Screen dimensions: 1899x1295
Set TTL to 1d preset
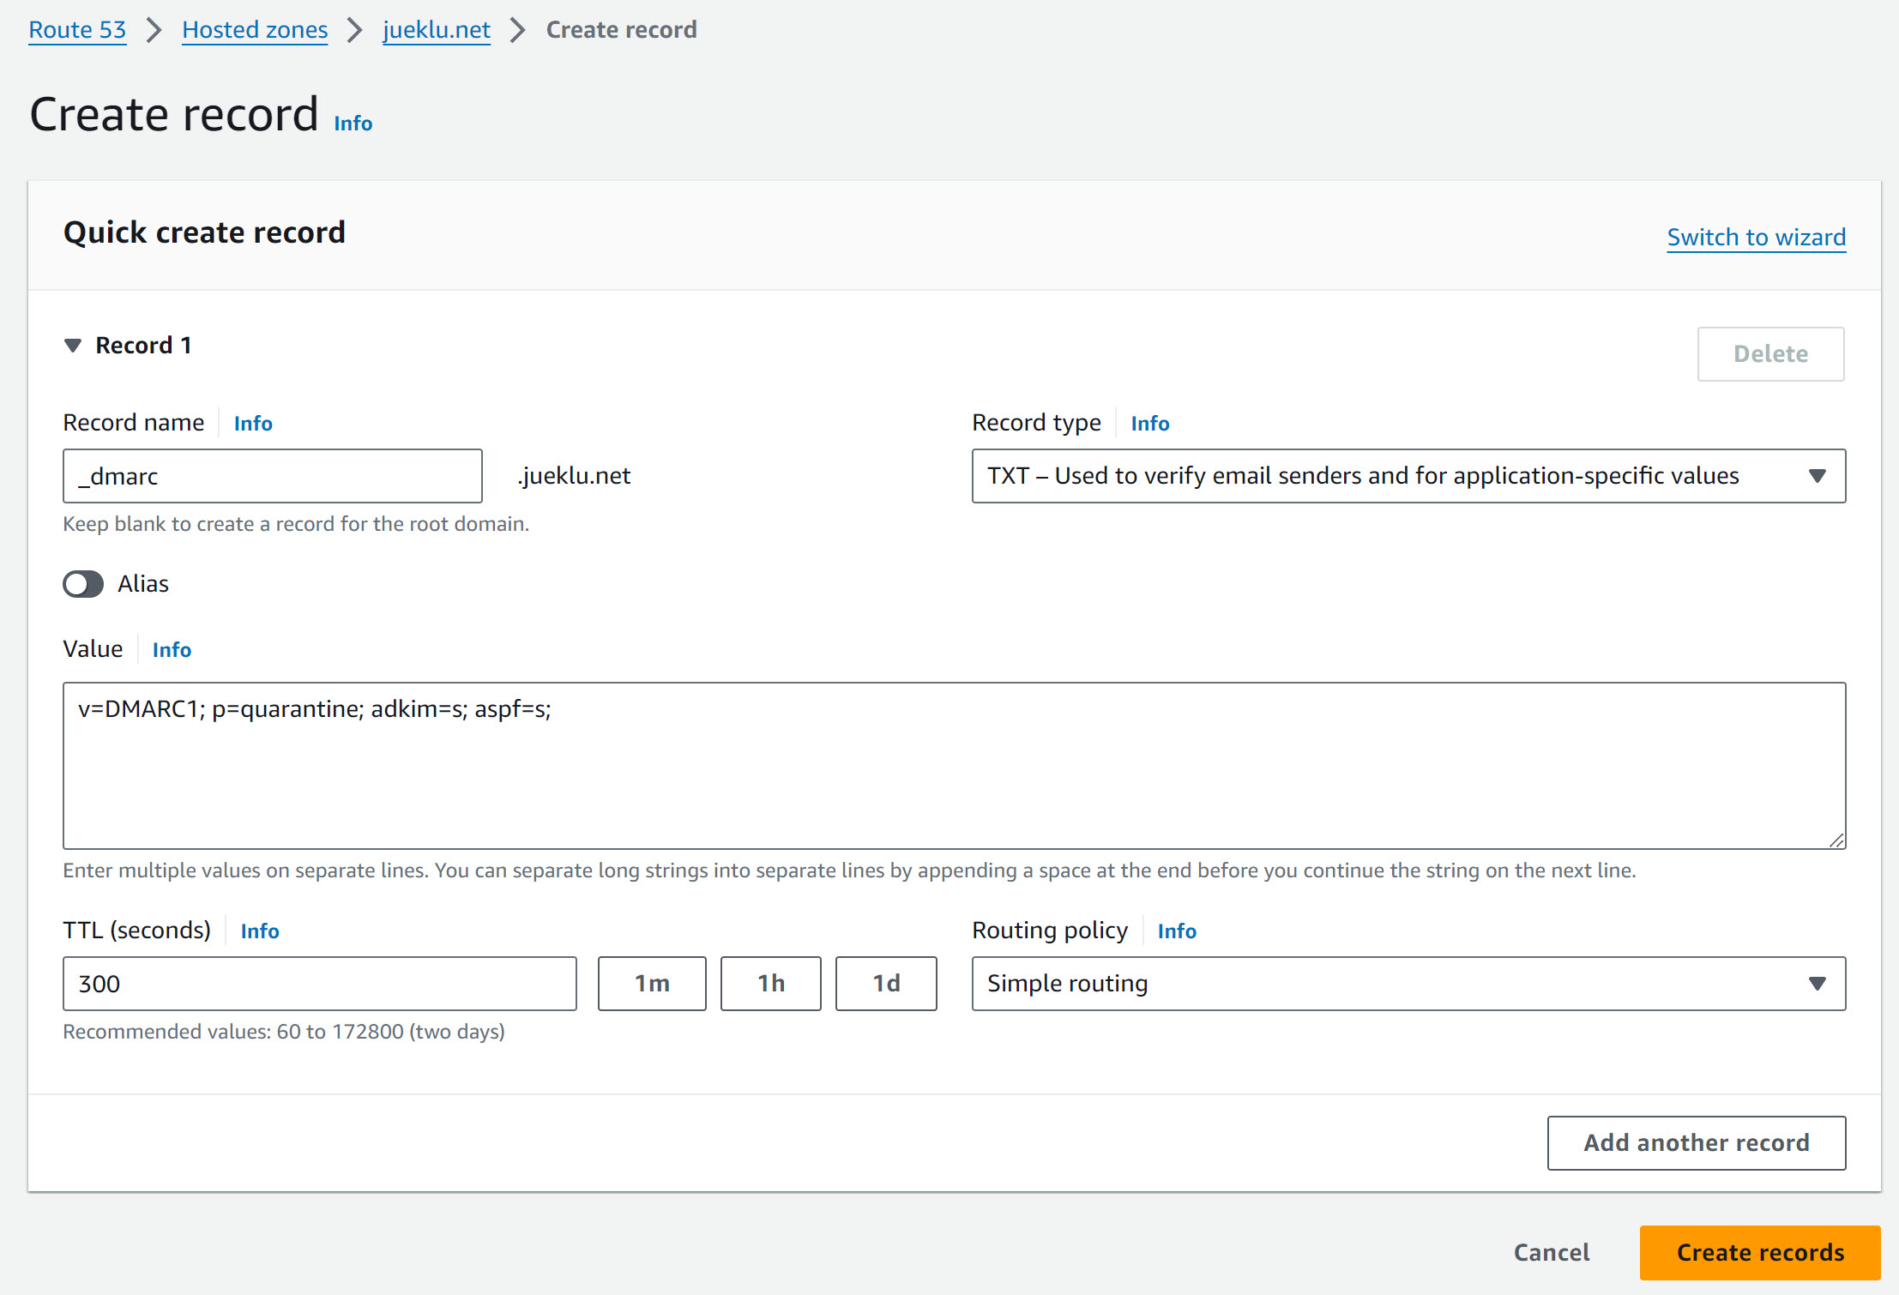pyautogui.click(x=886, y=984)
